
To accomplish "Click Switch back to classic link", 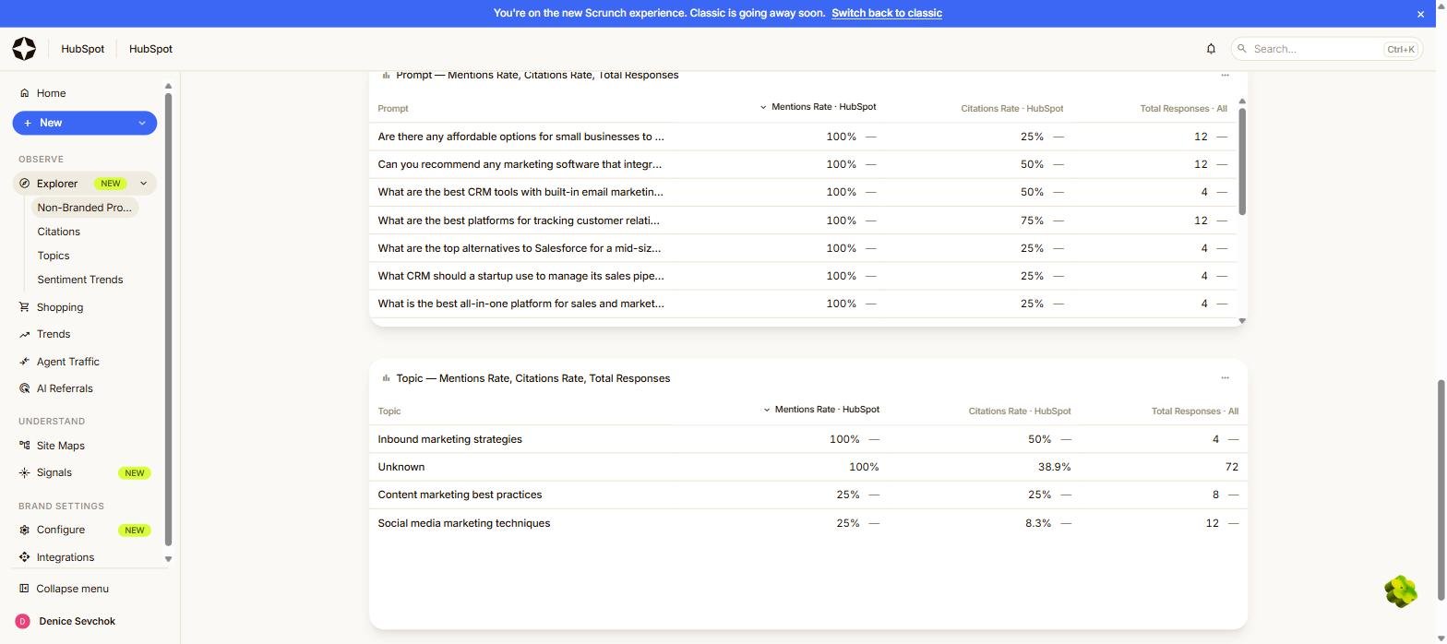I will coord(886,13).
